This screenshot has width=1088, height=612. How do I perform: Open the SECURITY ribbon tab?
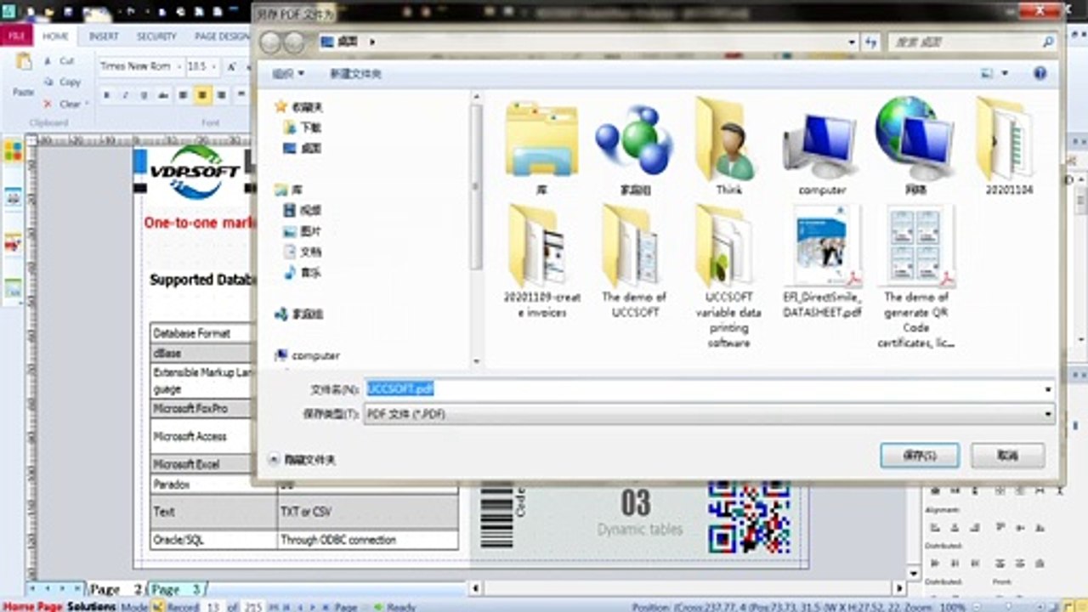(156, 37)
